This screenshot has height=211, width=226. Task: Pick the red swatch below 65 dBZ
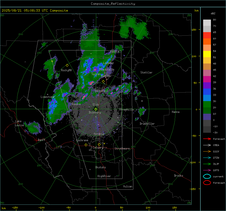coord(207,35)
